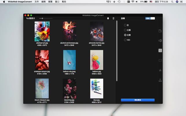Viewport: 186px width, 116px height.
Task: Select the balloon.jpg thumbnail
Action: tap(97, 60)
